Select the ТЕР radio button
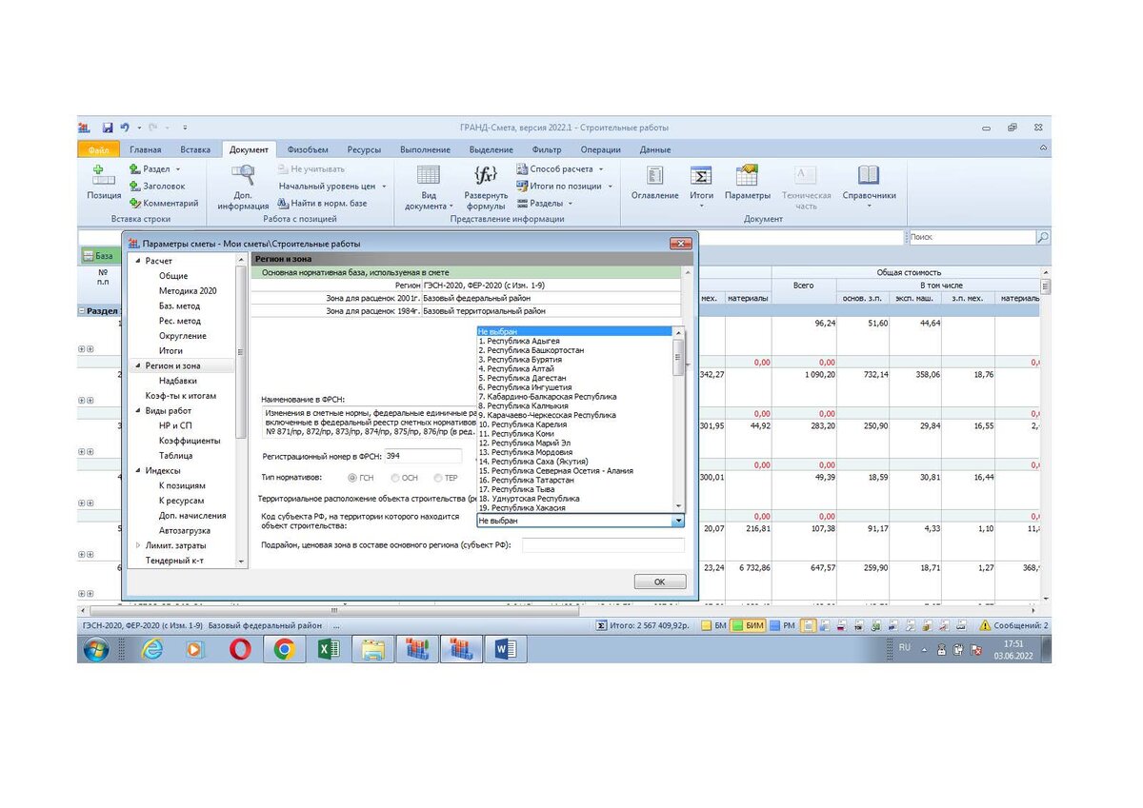 [x=438, y=478]
